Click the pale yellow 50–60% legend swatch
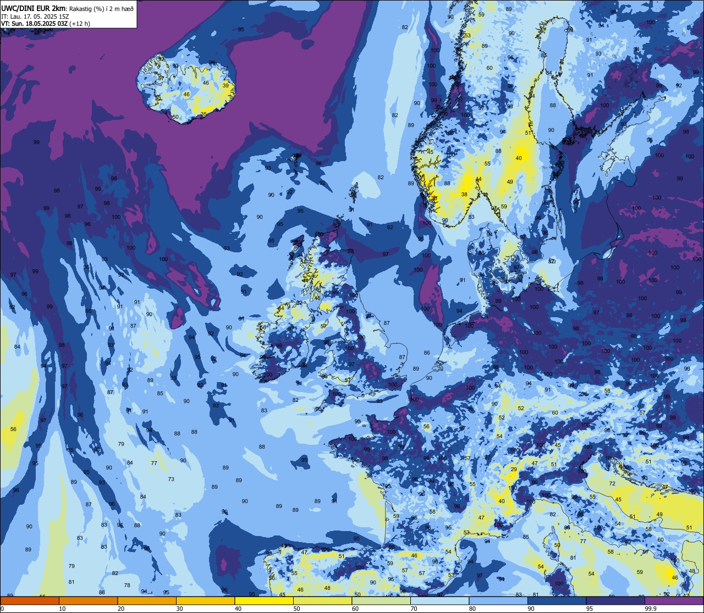 pyautogui.click(x=322, y=600)
